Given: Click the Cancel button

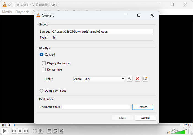Looking at the screenshot, I should tap(145, 118).
